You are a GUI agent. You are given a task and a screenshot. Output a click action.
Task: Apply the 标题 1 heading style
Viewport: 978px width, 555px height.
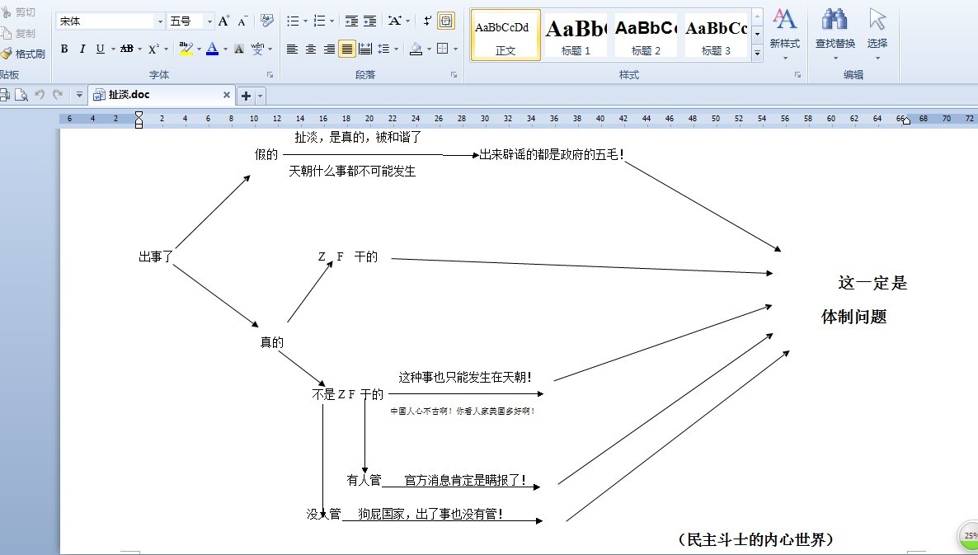tap(576, 35)
